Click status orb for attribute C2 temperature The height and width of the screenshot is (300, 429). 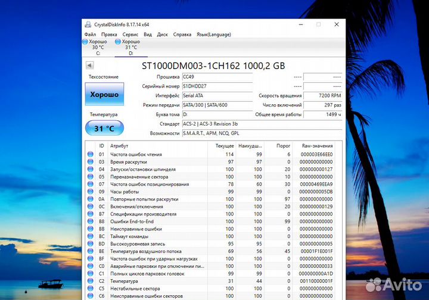pos(91,281)
